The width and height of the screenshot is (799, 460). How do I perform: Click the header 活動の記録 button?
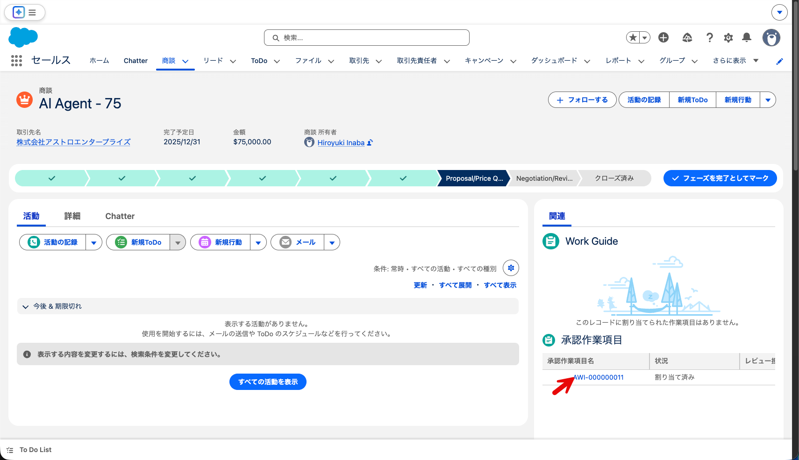tap(644, 100)
